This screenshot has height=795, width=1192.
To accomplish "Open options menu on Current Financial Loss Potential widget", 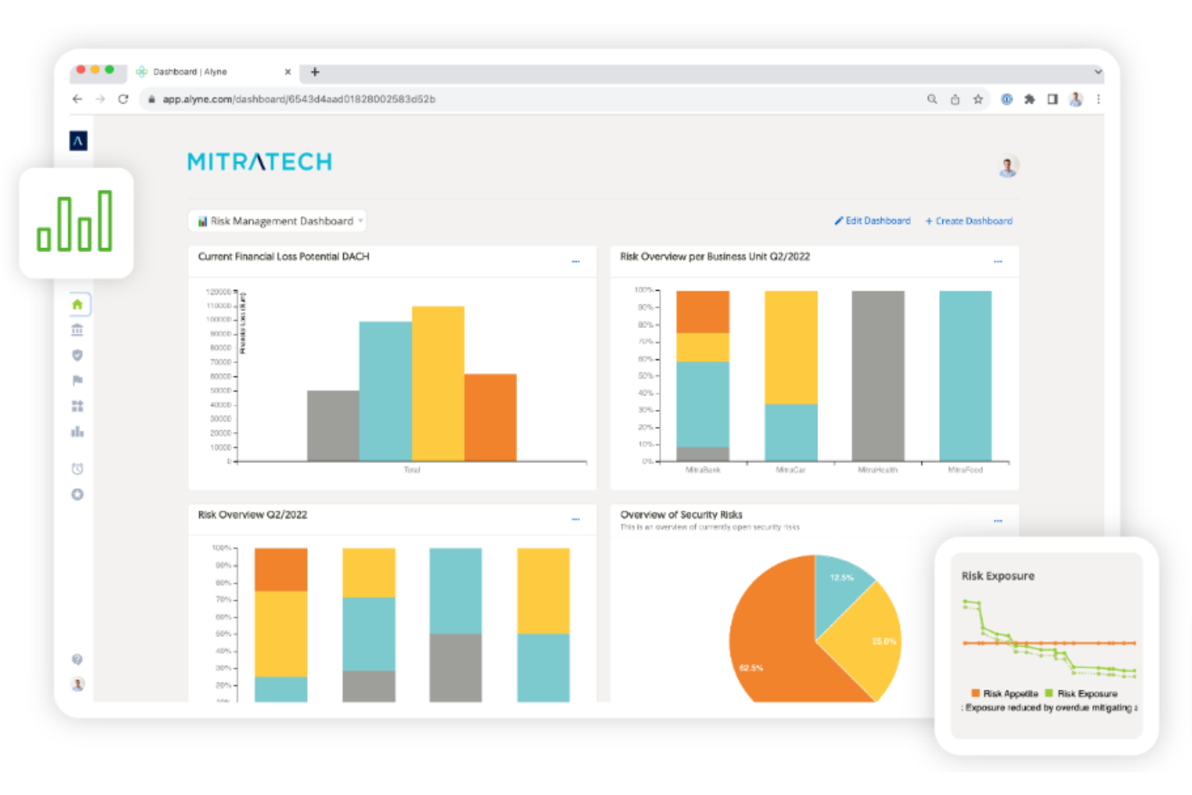I will [576, 261].
